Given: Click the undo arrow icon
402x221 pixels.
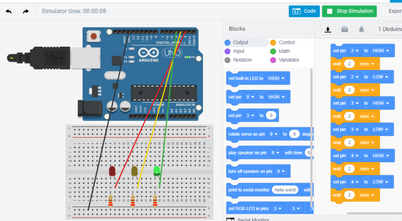Looking at the screenshot, I should [x=9, y=11].
